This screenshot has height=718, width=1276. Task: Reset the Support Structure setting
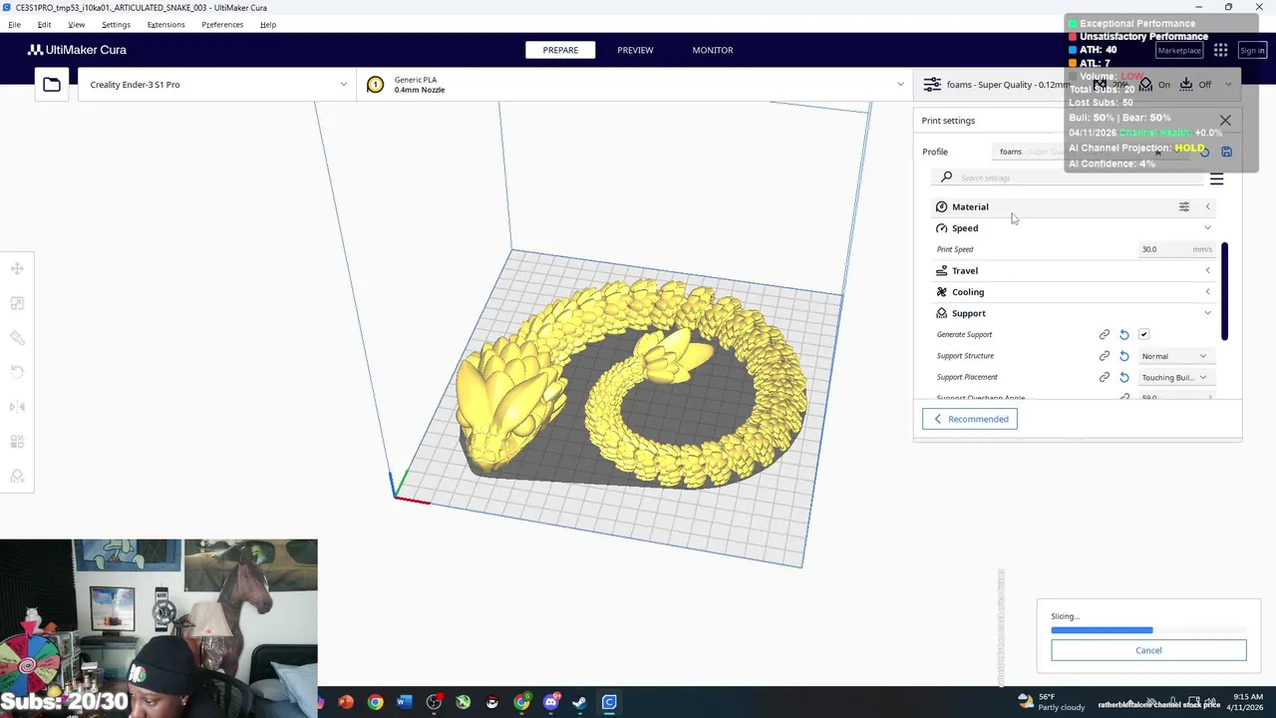1124,356
